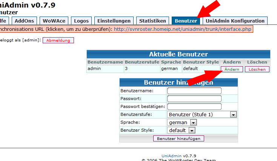Submit form with Benutzer hinzufügen button

(x=179, y=138)
